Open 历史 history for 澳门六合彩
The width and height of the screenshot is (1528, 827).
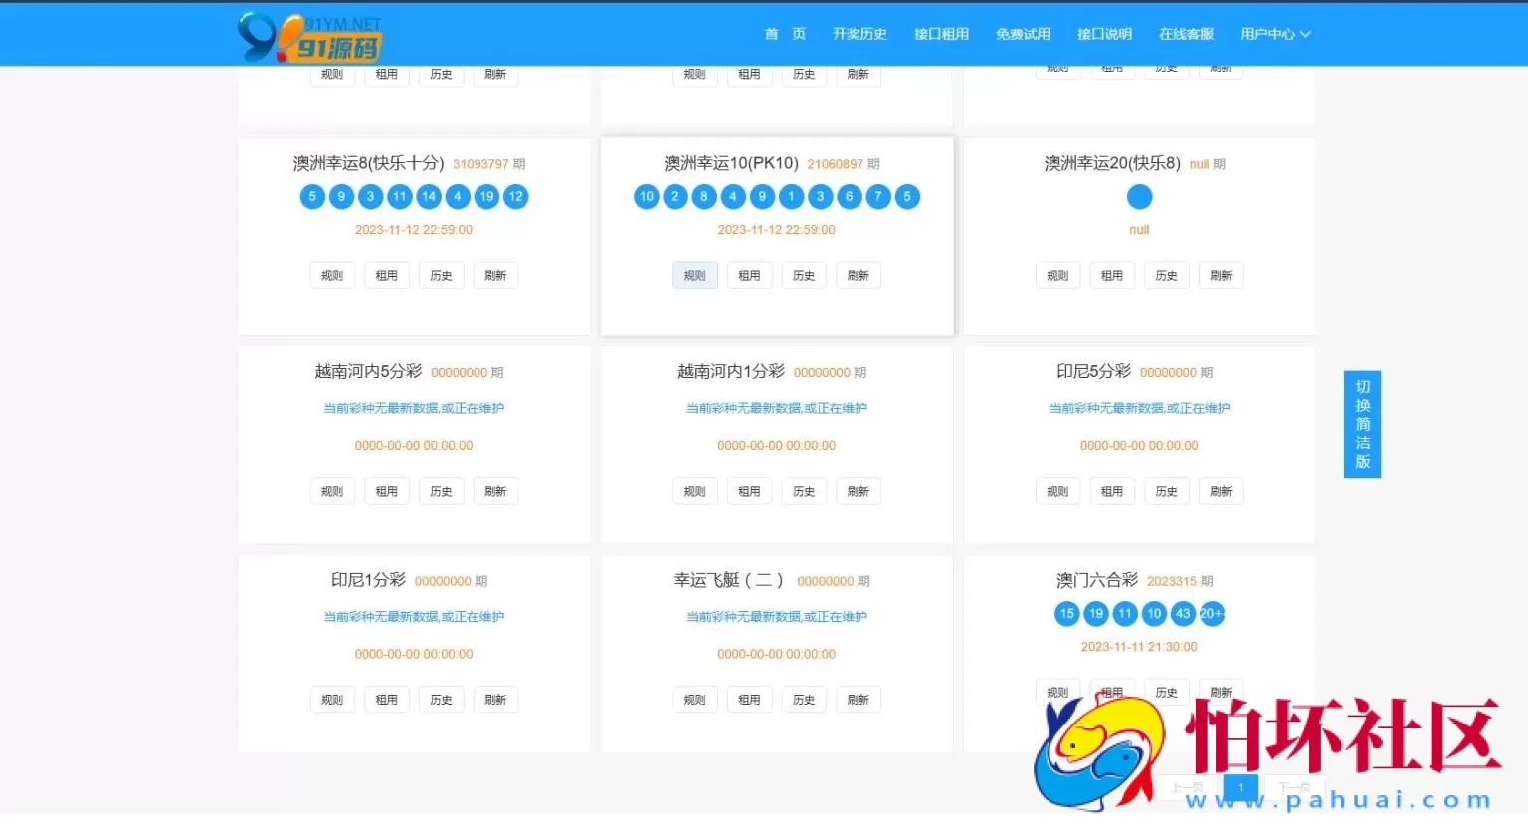coord(1166,691)
